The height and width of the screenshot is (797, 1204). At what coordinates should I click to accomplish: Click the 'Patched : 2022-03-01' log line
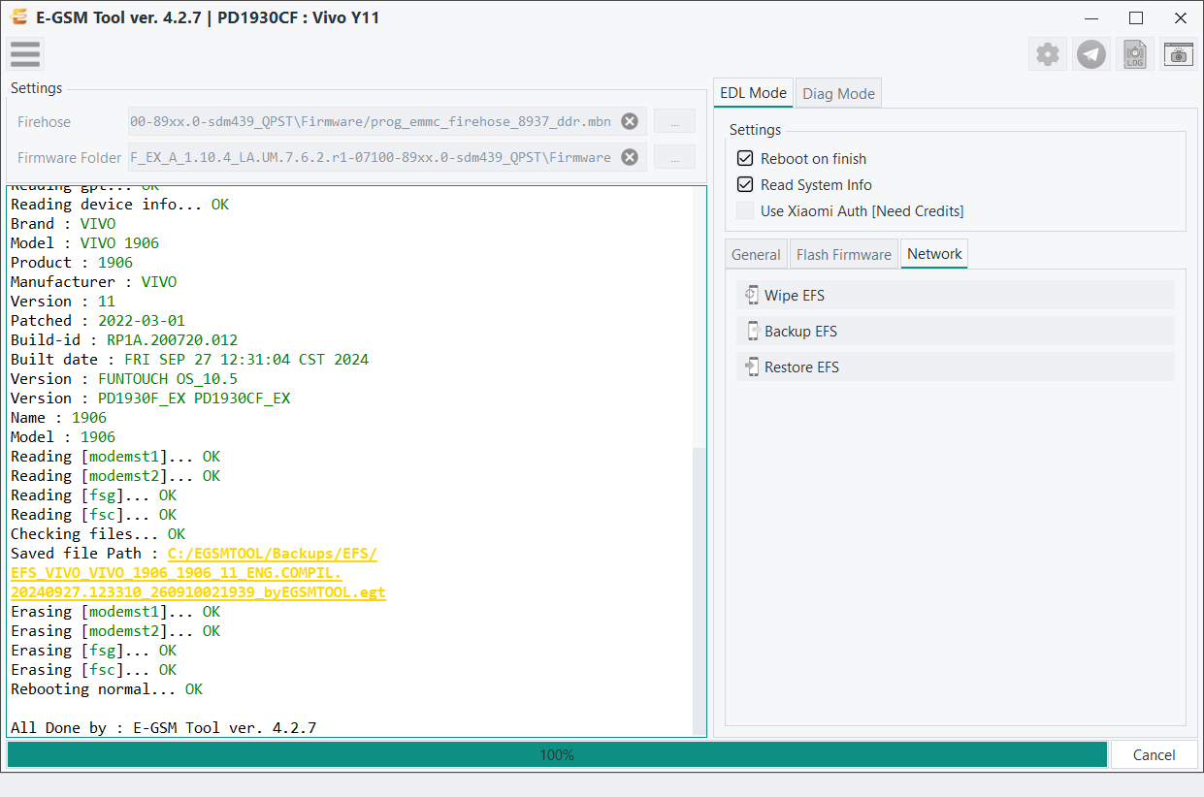pos(98,321)
